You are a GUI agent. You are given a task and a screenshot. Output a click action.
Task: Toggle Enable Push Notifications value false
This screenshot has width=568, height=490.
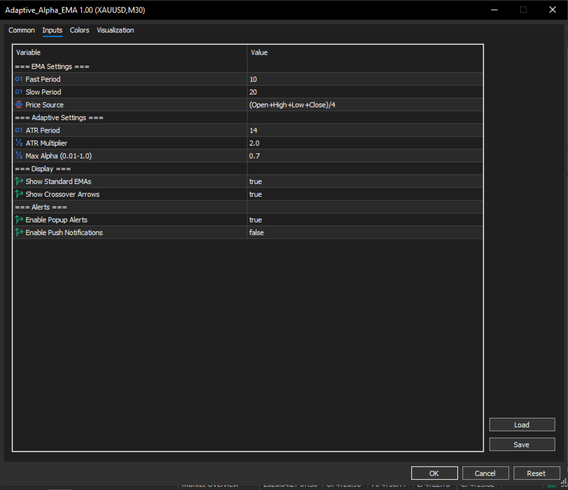(x=365, y=233)
